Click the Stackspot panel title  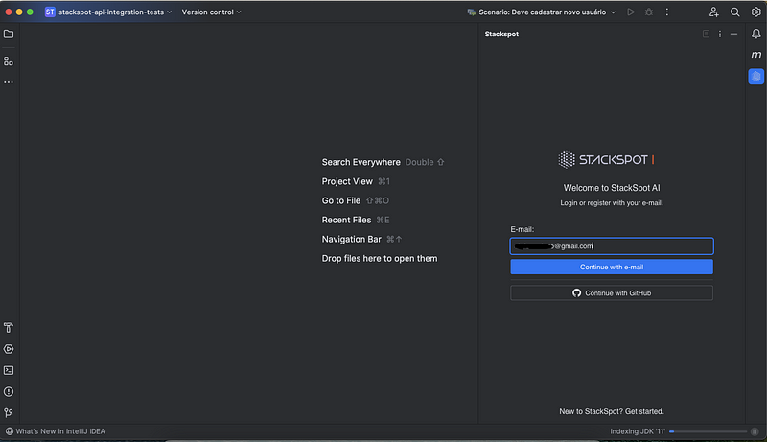(501, 34)
